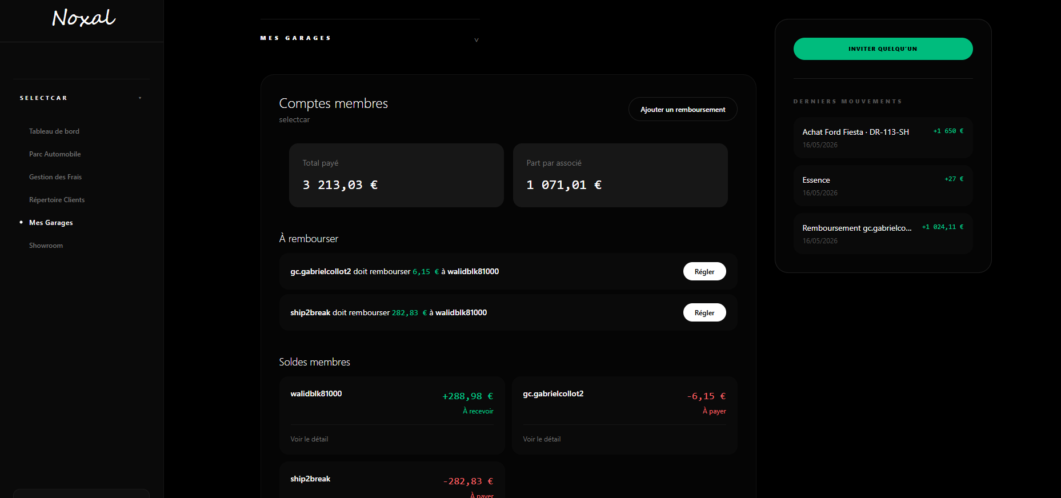Viewport: 1061px width, 498px height.
Task: Open the MES GARAGES dropdown chevron
Action: point(477,40)
